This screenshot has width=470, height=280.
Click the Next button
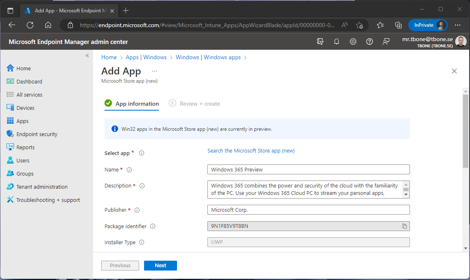160,265
